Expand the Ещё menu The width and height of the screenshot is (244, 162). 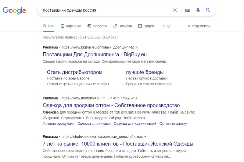165,26
